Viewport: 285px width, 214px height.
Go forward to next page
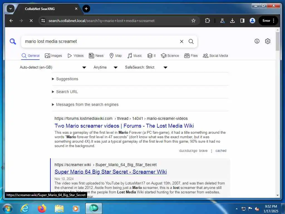coord(21,21)
